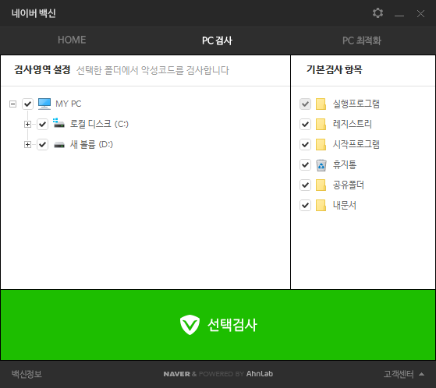Click the 고객센터 link
Screen dimensions: 436x388
(399, 374)
